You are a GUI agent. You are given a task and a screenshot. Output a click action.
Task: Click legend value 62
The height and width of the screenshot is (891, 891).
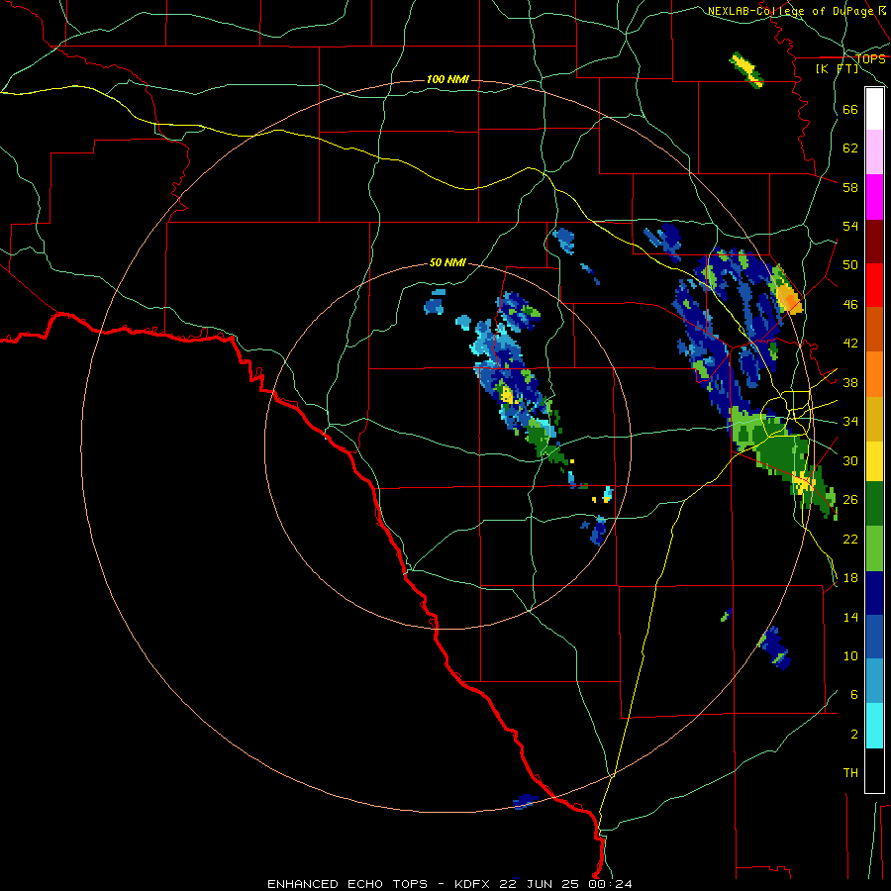pyautogui.click(x=850, y=148)
